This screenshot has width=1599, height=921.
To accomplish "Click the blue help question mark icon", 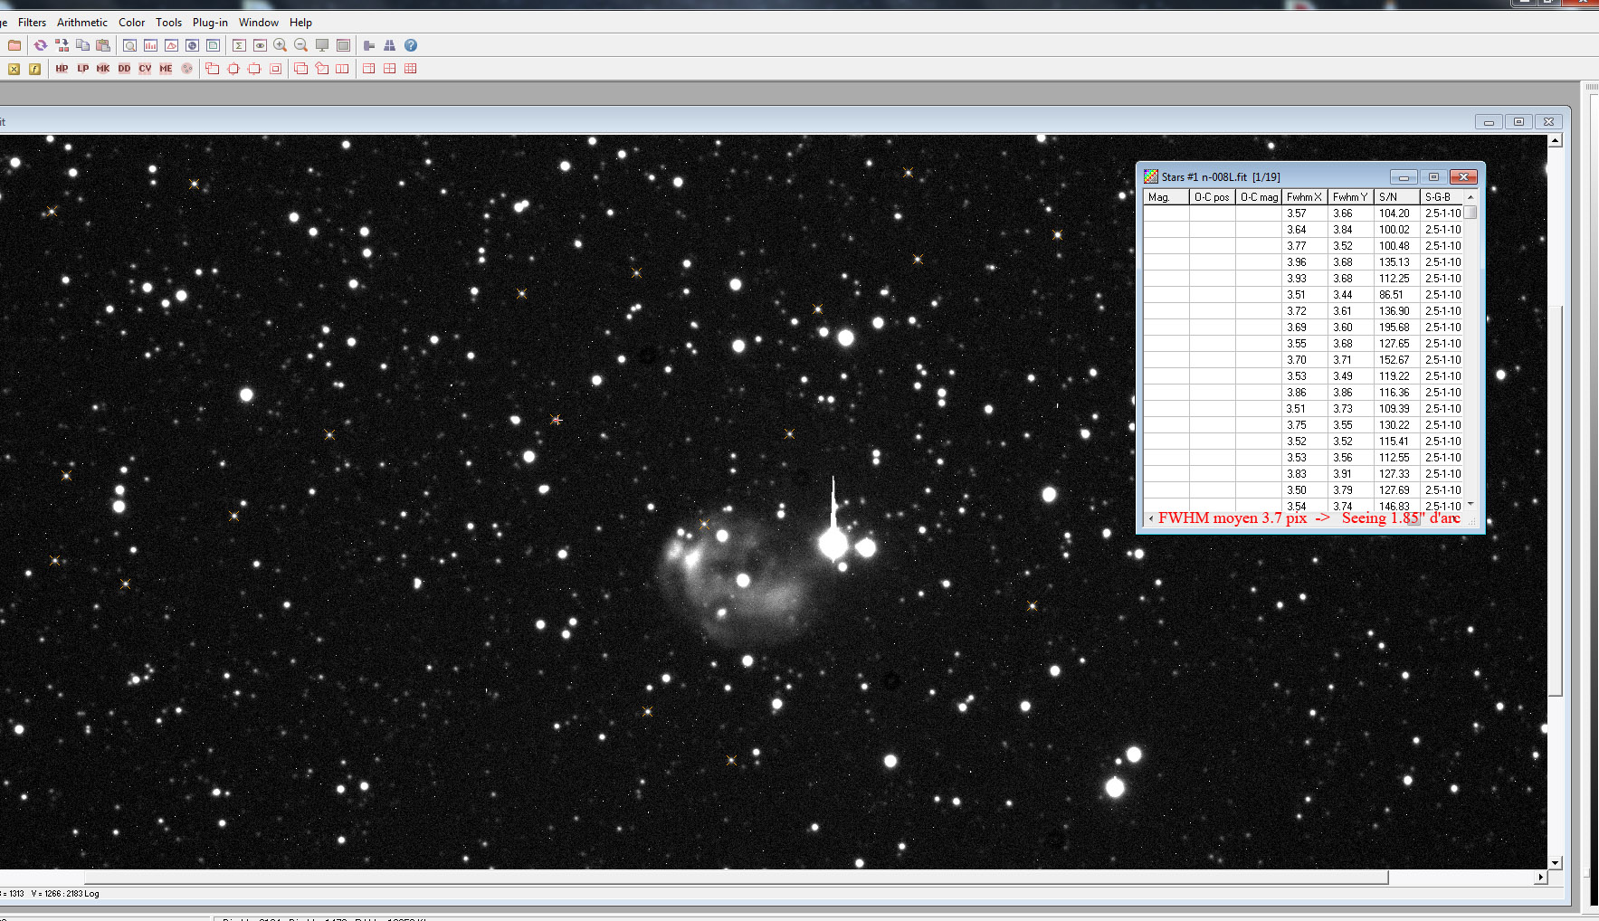I will pyautogui.click(x=411, y=45).
